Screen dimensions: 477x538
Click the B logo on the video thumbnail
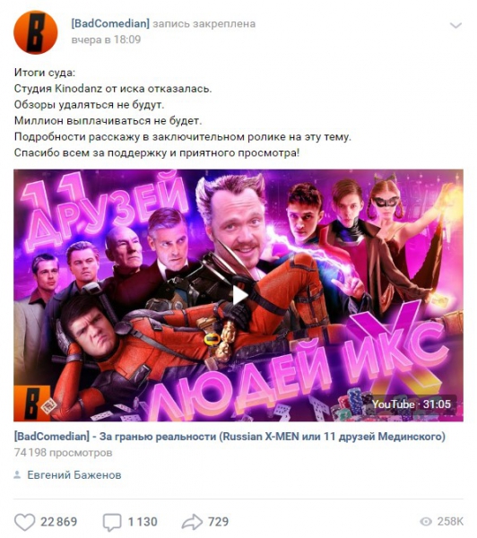tap(32, 403)
